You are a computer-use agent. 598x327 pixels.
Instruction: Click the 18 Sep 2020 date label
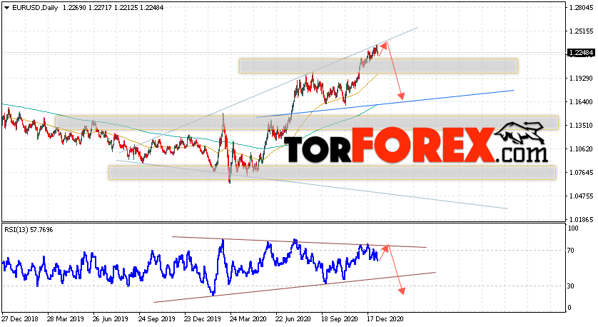click(x=340, y=318)
